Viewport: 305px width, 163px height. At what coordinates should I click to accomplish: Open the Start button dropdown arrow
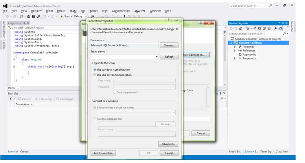click(x=71, y=16)
